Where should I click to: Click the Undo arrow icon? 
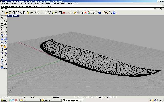pyautogui.click(x=31, y=12)
